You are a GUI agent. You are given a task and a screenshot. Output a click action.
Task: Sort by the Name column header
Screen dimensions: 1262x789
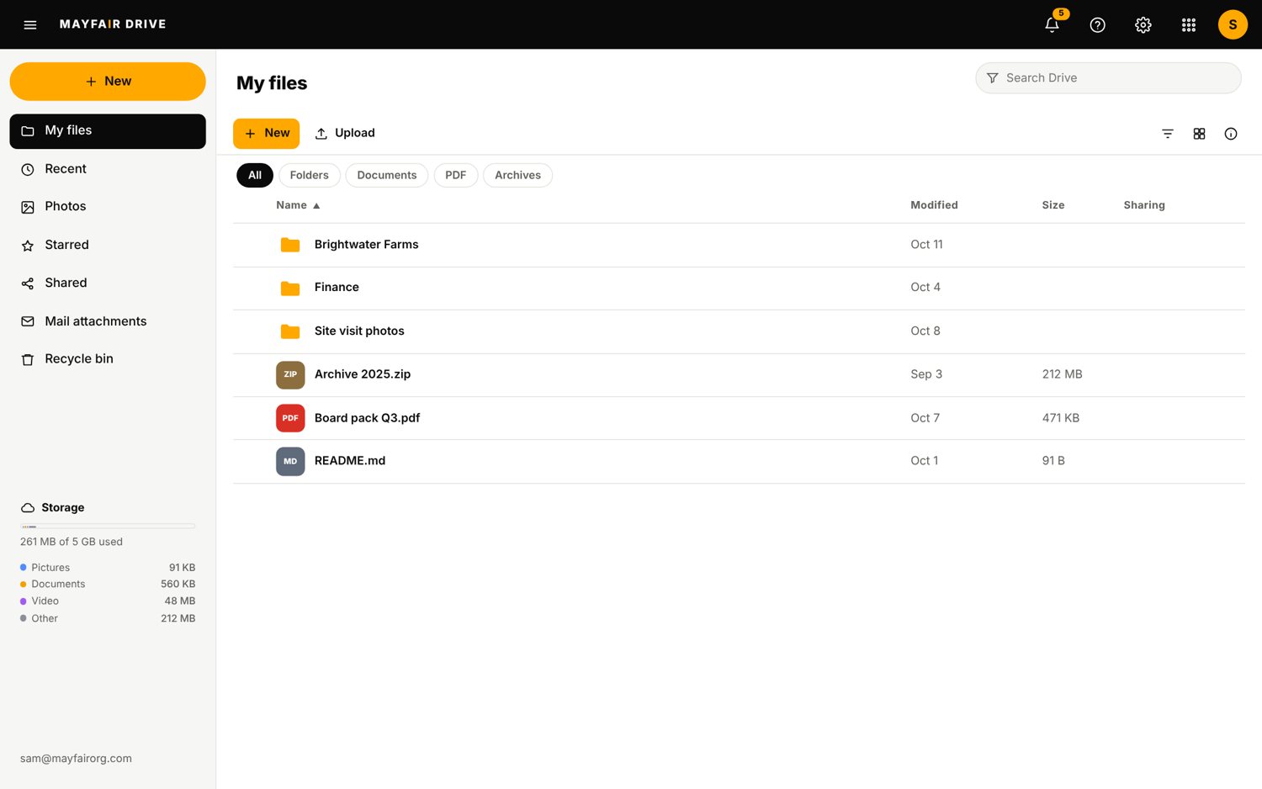tap(298, 205)
